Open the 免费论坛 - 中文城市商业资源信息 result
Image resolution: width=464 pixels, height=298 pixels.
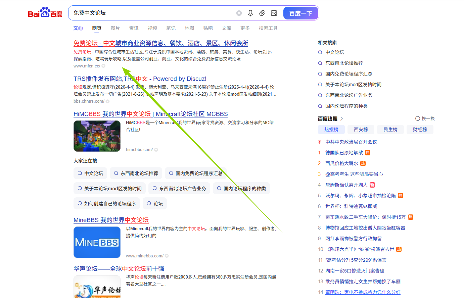point(161,43)
